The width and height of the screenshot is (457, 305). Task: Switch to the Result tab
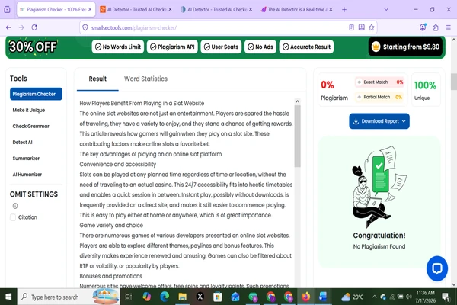click(x=97, y=79)
